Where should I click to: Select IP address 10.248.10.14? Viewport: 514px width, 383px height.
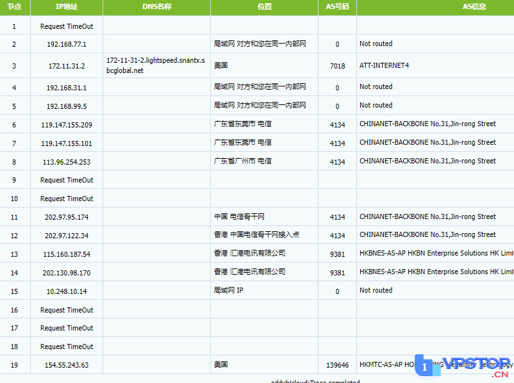tap(67, 291)
